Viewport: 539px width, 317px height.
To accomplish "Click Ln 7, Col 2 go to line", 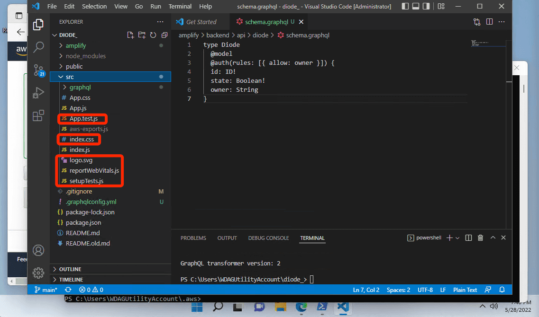I will (x=366, y=290).
